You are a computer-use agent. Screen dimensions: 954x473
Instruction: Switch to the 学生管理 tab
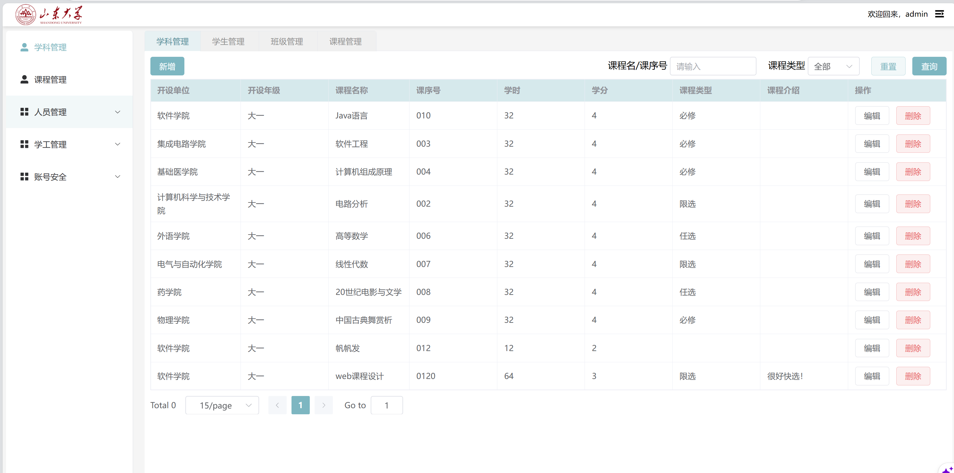tap(229, 41)
